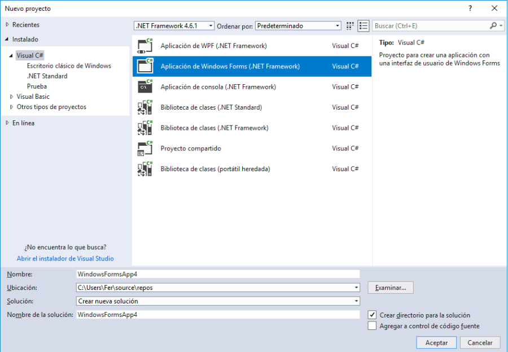This screenshot has width=508, height=352.
Task: Switch to medium icons list view
Action: pos(364,26)
